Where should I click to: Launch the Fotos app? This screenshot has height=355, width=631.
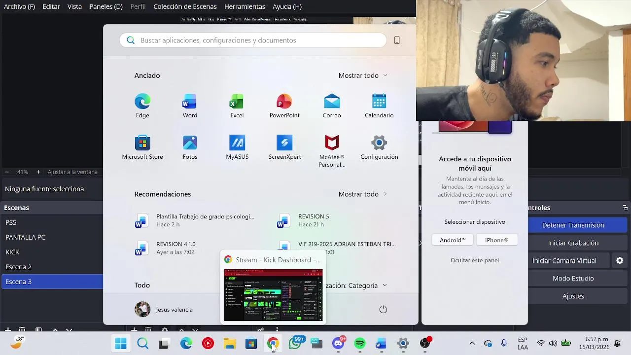[x=190, y=147]
